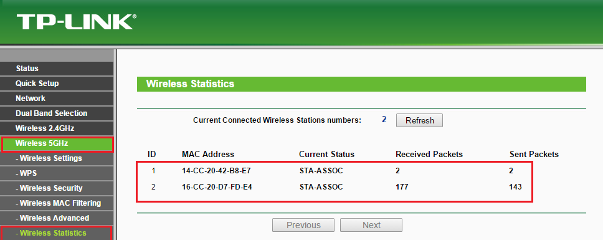Go to the WPS submenu item
Viewport: 603px width, 240px height.
[x=57, y=173]
